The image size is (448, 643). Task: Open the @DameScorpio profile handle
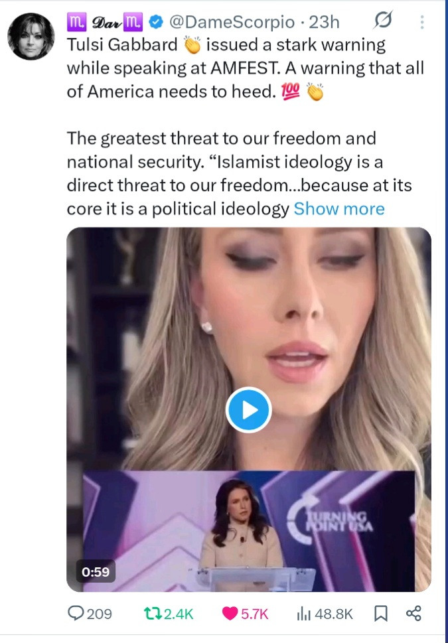pyautogui.click(x=232, y=22)
